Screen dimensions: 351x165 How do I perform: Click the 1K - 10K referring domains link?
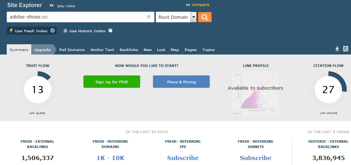pos(110,158)
